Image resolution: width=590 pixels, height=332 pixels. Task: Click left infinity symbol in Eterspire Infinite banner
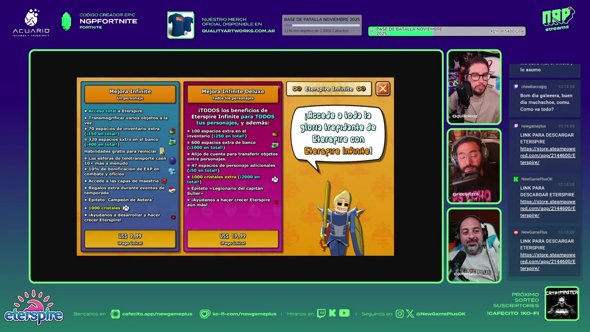tap(297, 89)
